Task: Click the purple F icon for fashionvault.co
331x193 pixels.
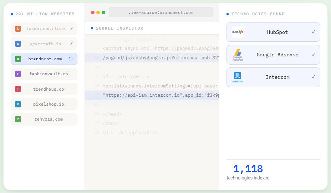Action: pos(18,74)
